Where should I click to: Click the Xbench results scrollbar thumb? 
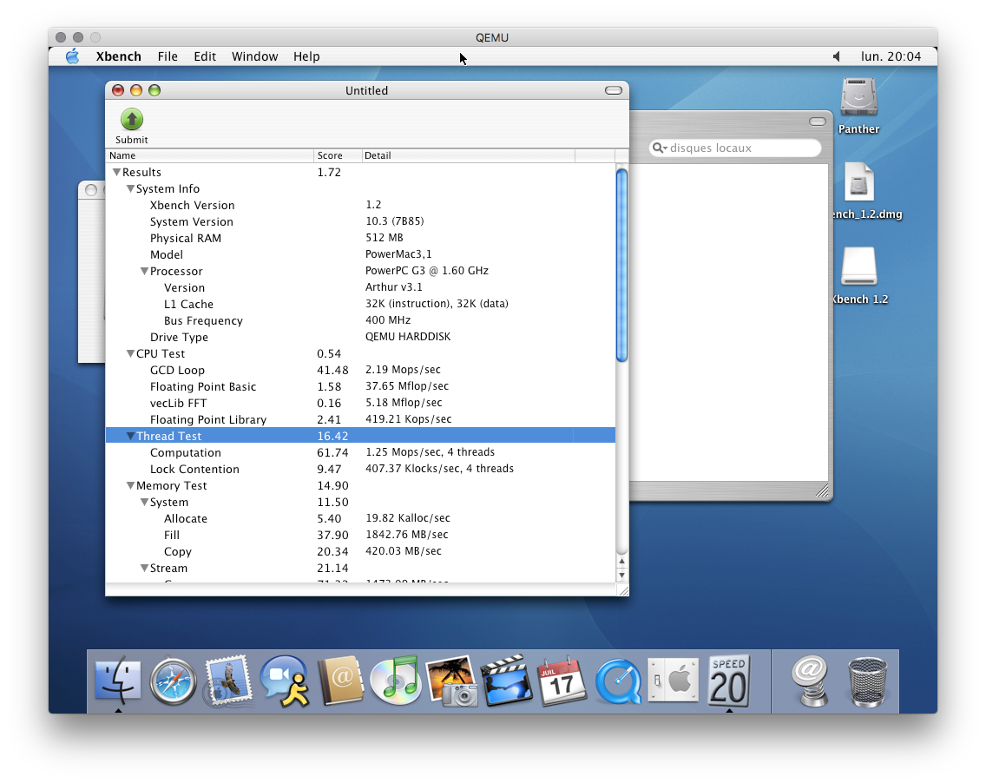[x=621, y=265]
